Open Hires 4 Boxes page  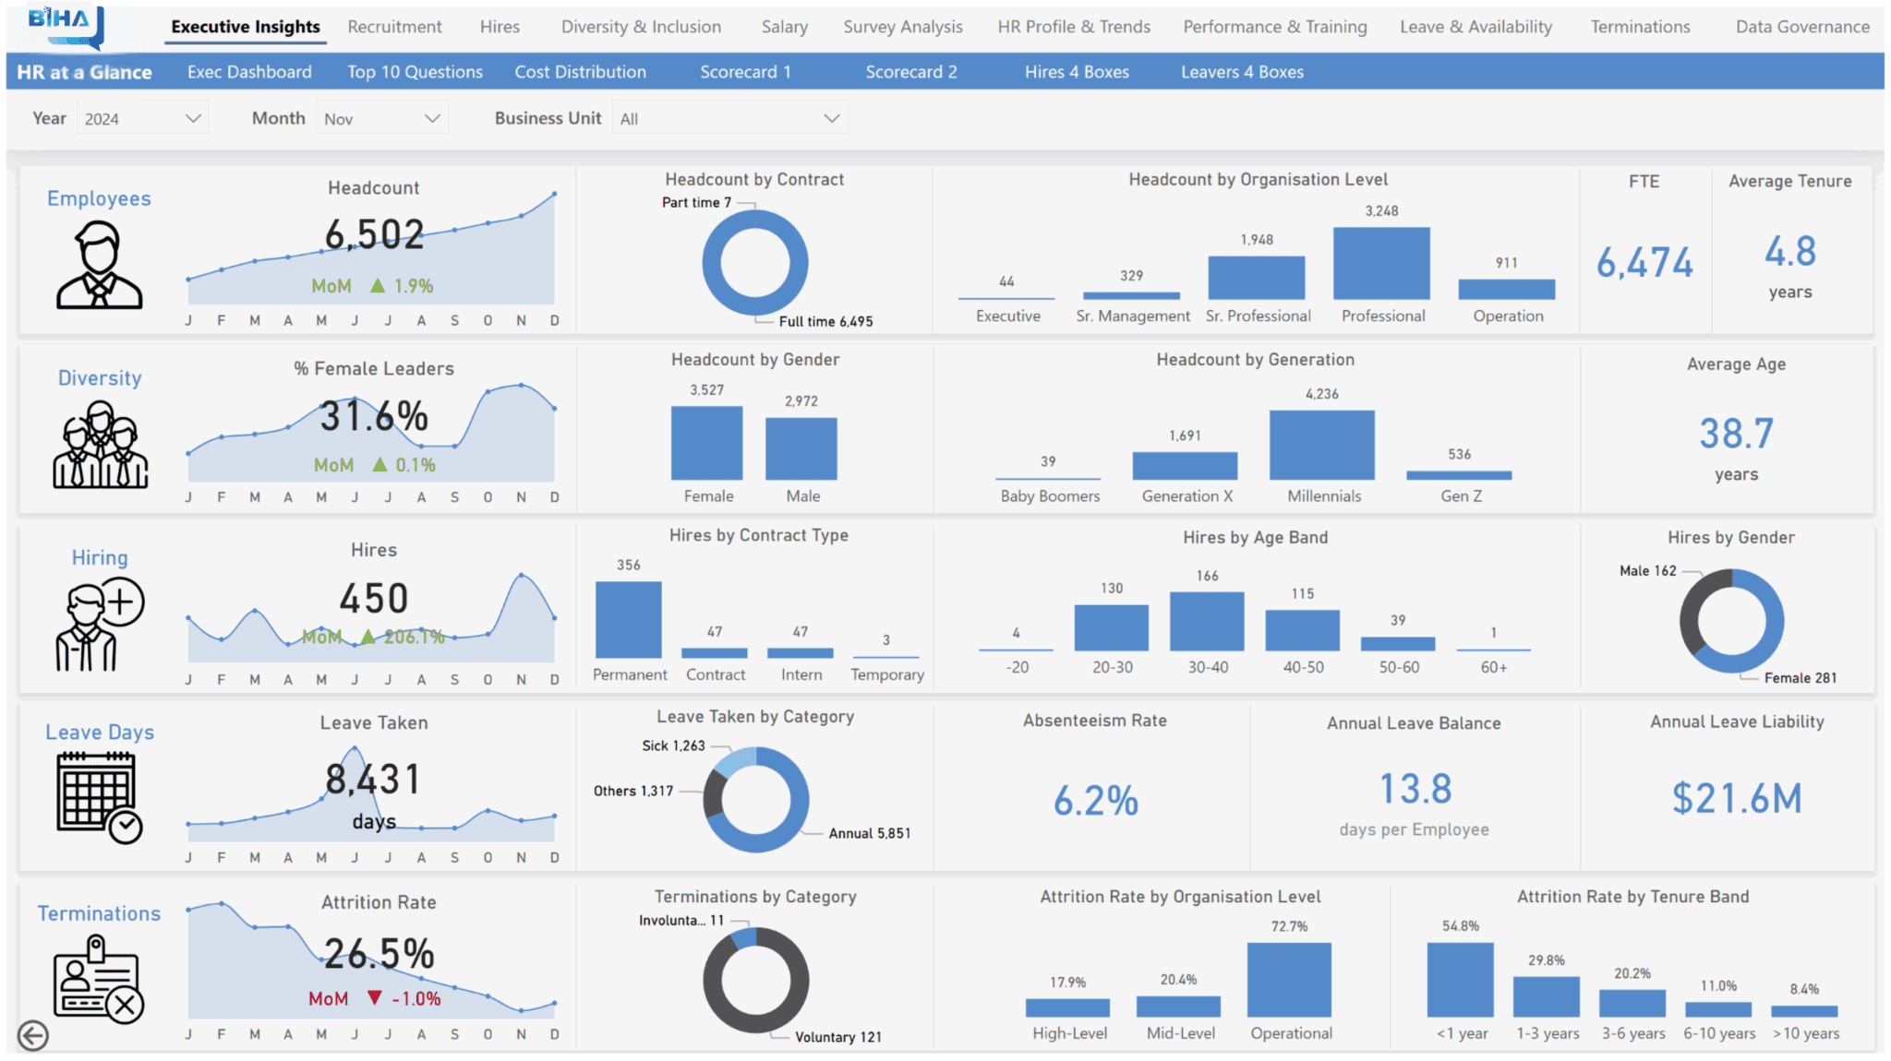1077,72
